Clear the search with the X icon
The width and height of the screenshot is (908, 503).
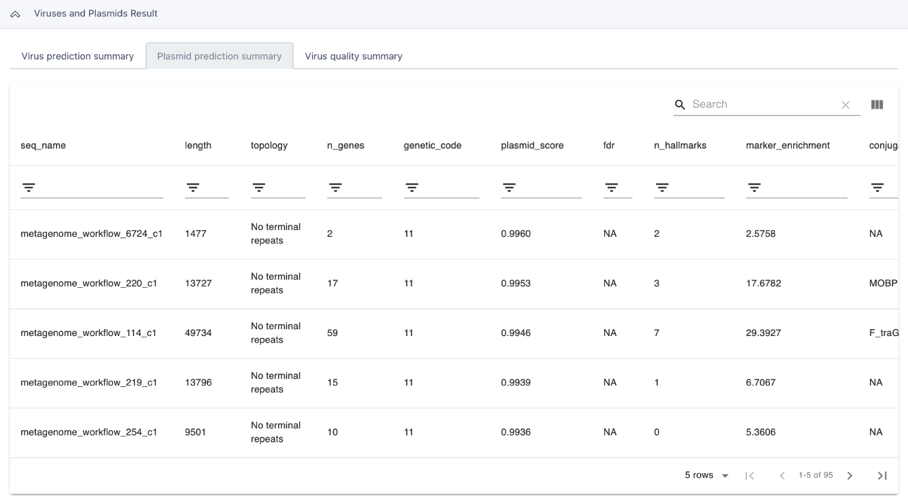845,105
